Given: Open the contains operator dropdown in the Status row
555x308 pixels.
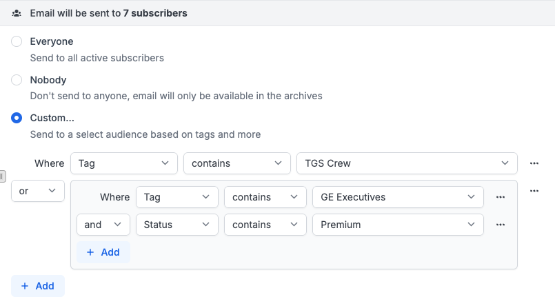Looking at the screenshot, I should pyautogui.click(x=265, y=225).
